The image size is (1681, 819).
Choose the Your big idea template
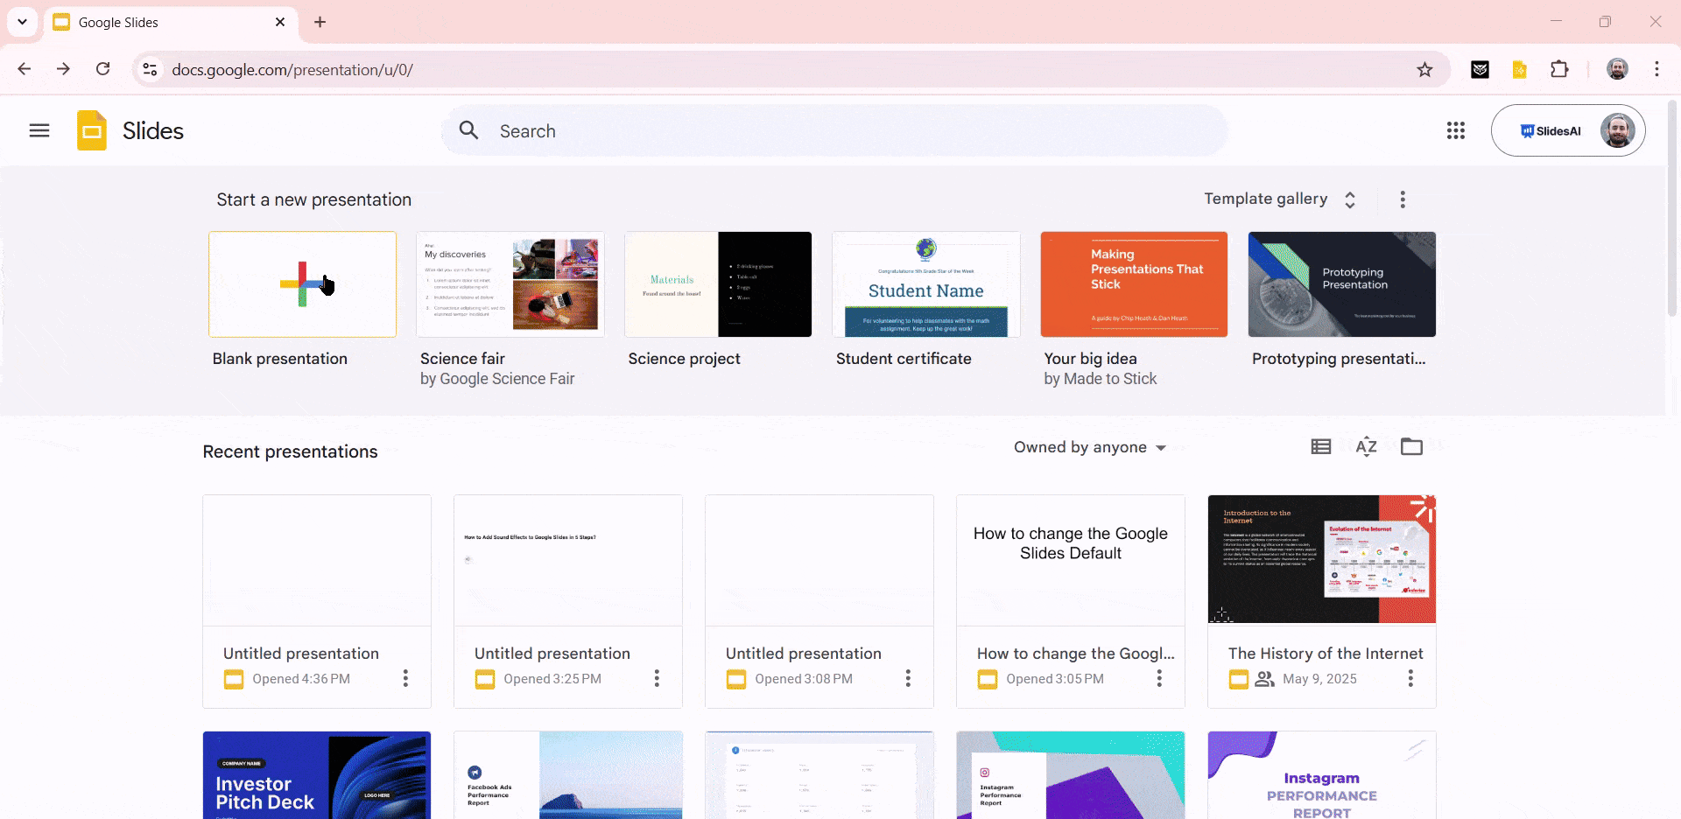(x=1133, y=284)
